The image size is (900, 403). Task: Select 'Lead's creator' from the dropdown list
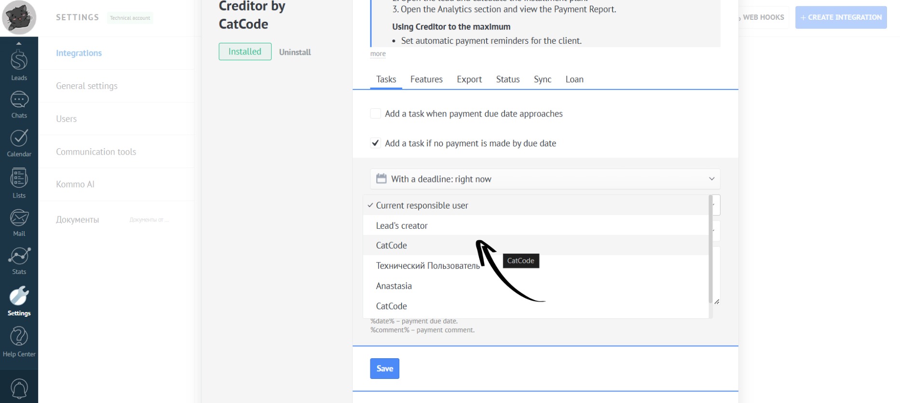click(402, 226)
